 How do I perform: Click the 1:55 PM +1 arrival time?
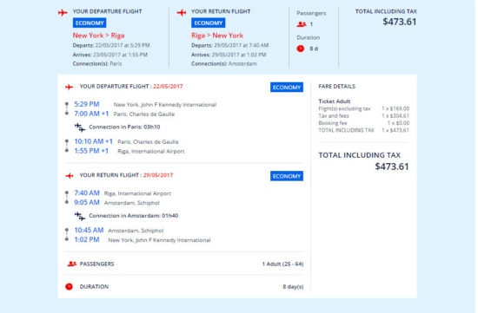(91, 151)
